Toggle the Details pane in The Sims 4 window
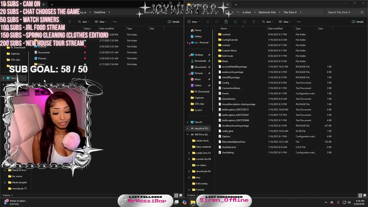This screenshot has height=207, width=368. tap(358, 22)
